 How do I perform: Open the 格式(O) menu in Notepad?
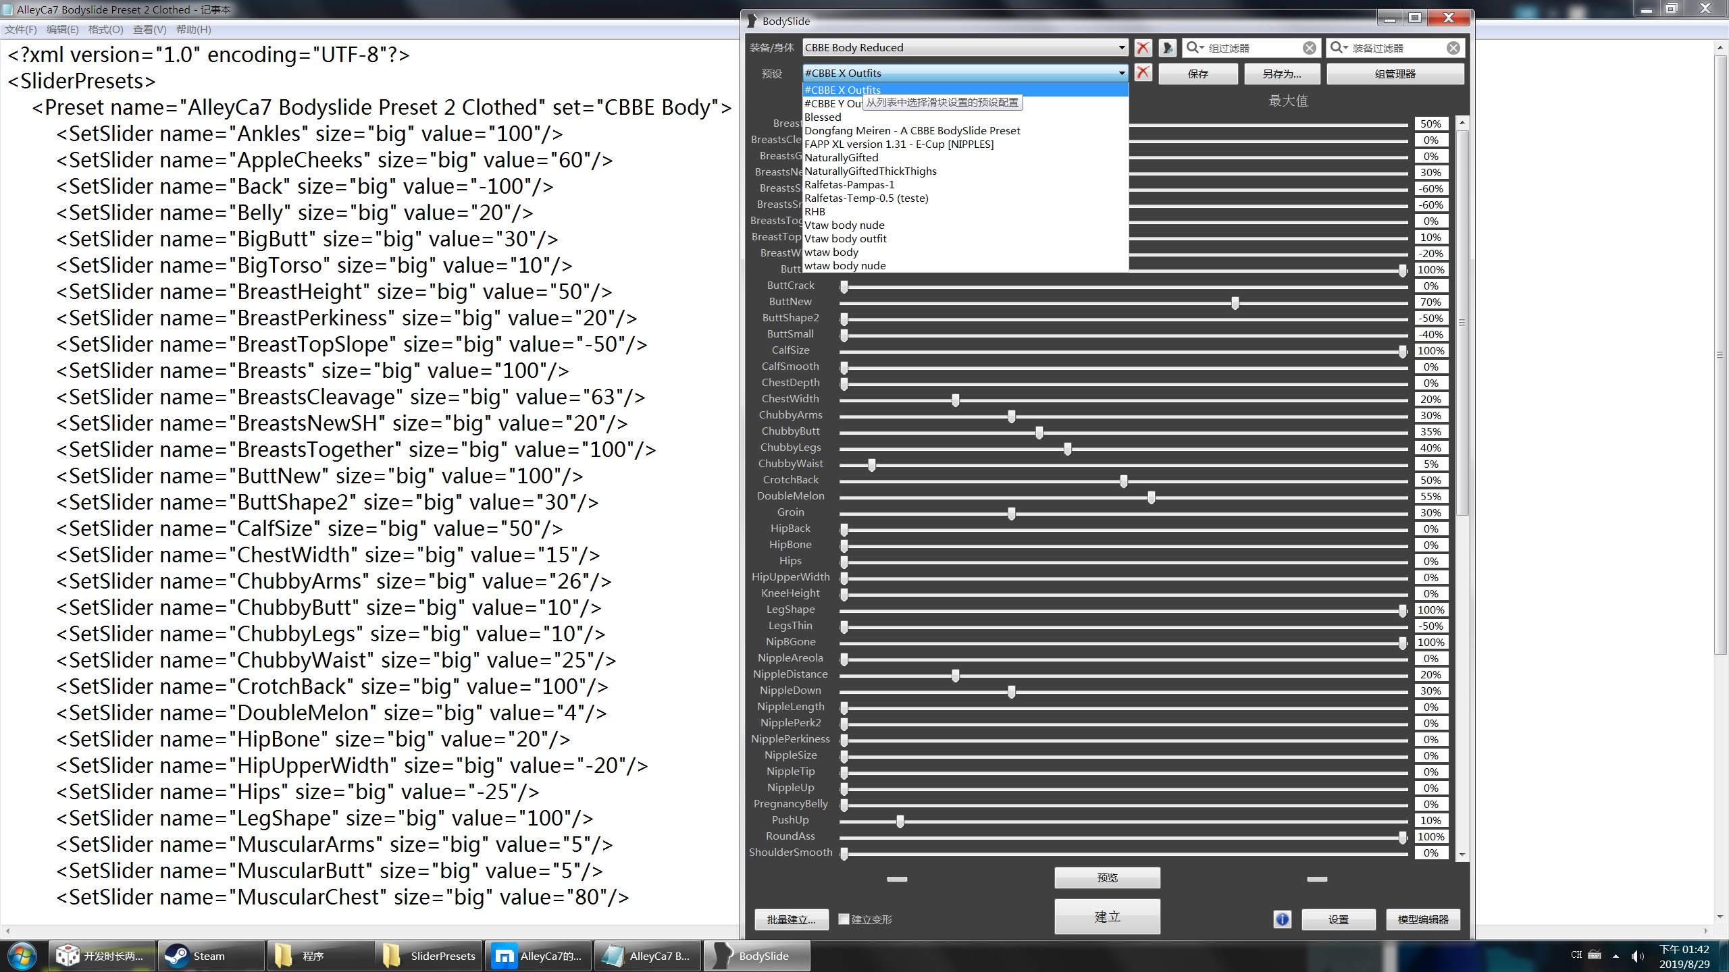pyautogui.click(x=106, y=30)
